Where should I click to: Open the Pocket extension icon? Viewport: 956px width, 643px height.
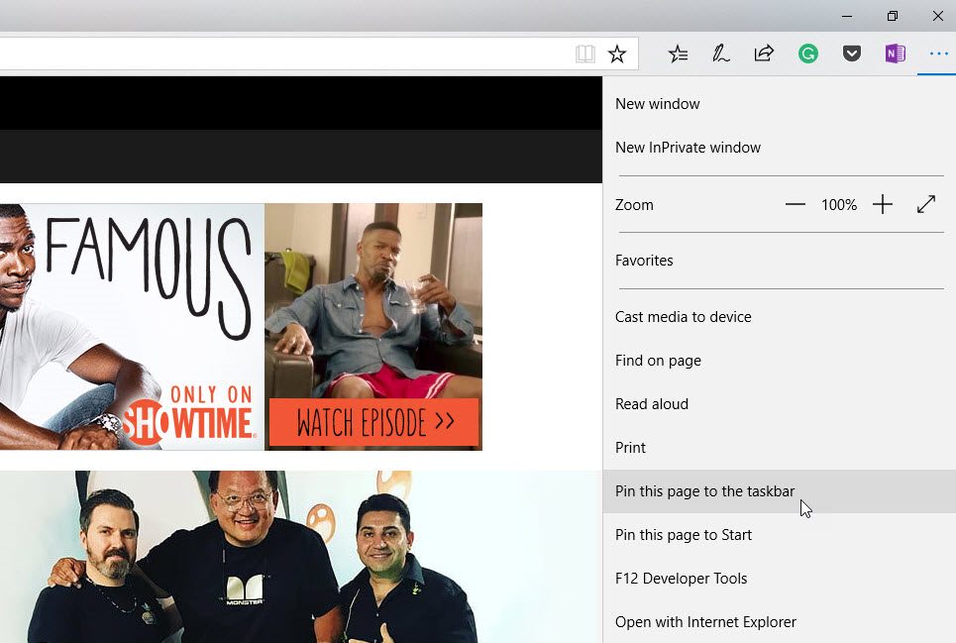point(852,54)
